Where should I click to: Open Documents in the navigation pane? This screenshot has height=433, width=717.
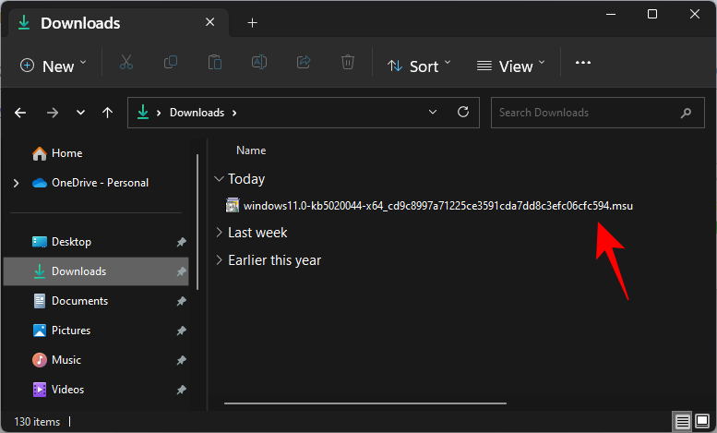[71, 301]
